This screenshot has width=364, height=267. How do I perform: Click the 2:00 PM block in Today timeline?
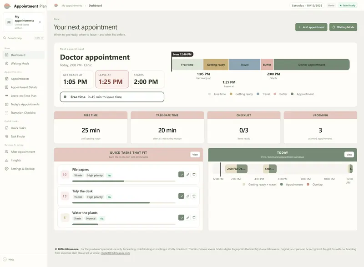(x=236, y=169)
